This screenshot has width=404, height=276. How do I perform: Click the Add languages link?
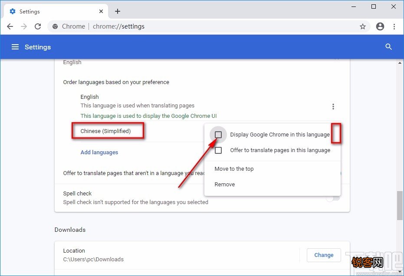(x=99, y=152)
